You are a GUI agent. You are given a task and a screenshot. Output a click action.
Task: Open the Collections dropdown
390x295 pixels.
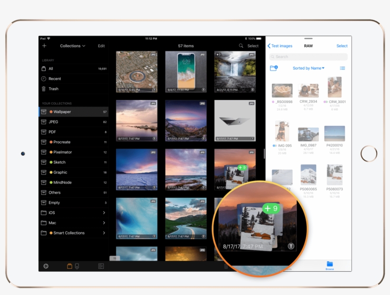72,46
